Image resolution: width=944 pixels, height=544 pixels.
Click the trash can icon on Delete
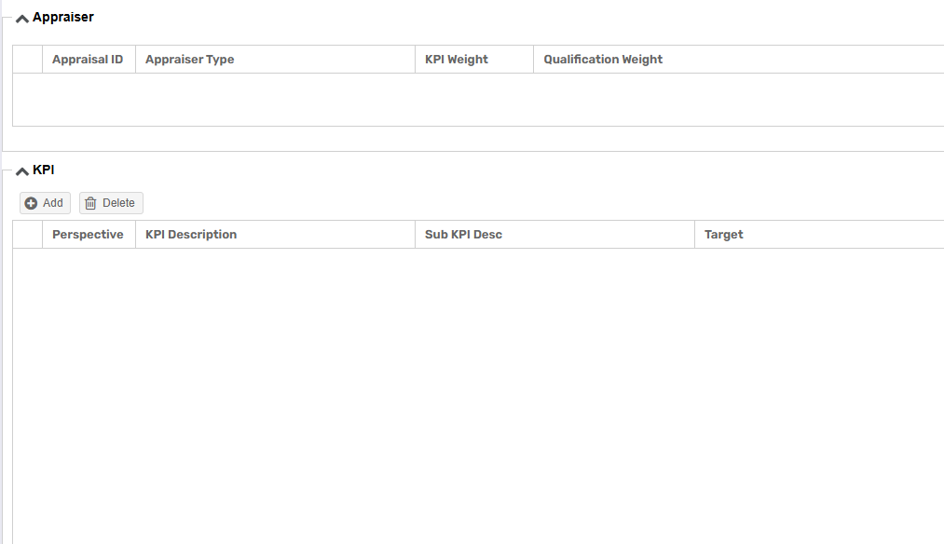point(90,203)
